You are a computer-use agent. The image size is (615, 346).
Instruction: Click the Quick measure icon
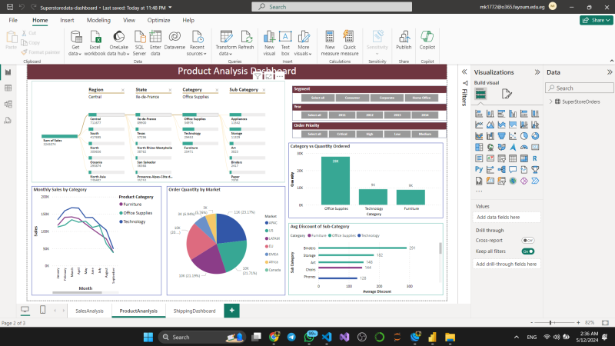coord(349,37)
